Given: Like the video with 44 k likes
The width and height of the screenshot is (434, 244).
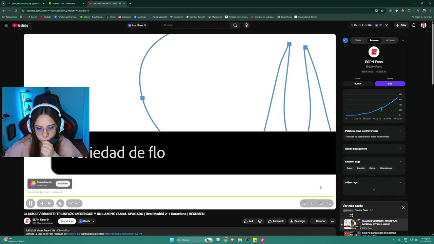Looking at the screenshot, I should point(249,221).
